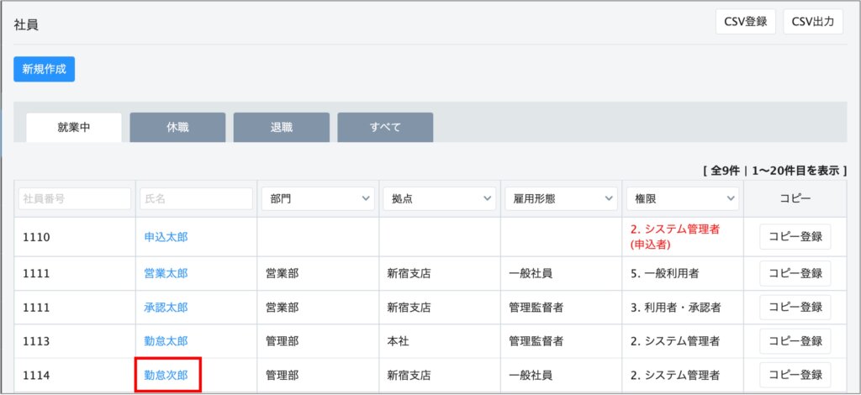Expand the 雇用形態 dropdown
This screenshot has height=395, width=861.
click(561, 199)
